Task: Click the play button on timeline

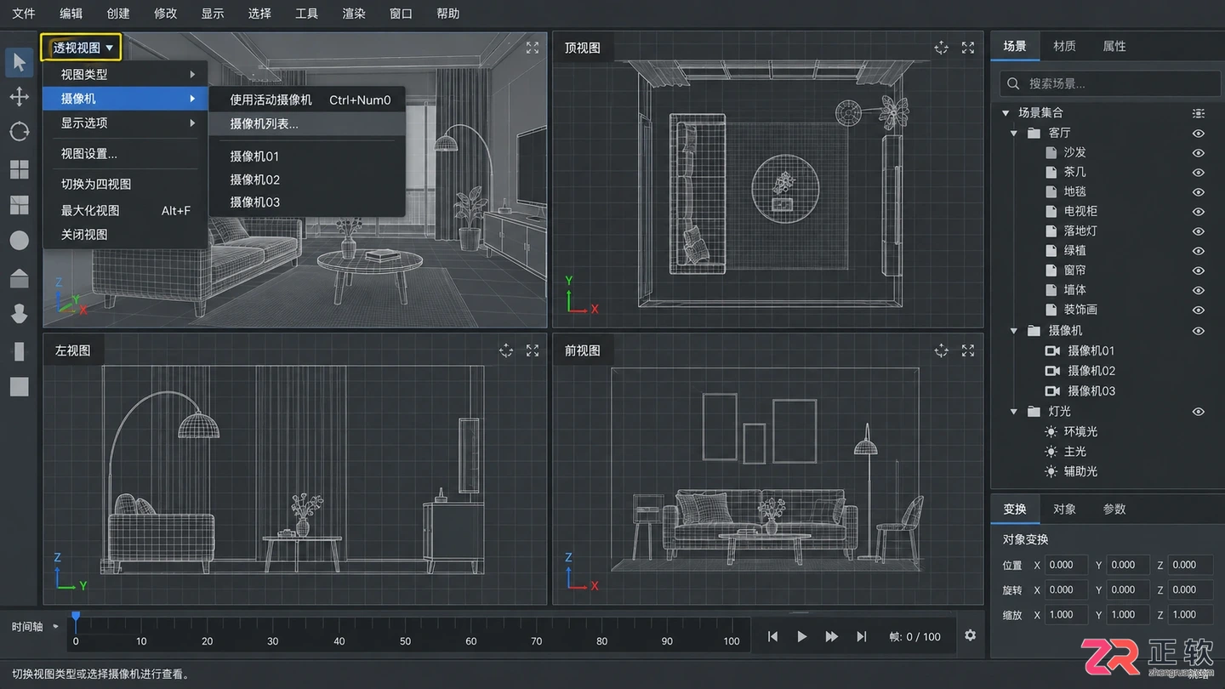Action: [x=802, y=636]
